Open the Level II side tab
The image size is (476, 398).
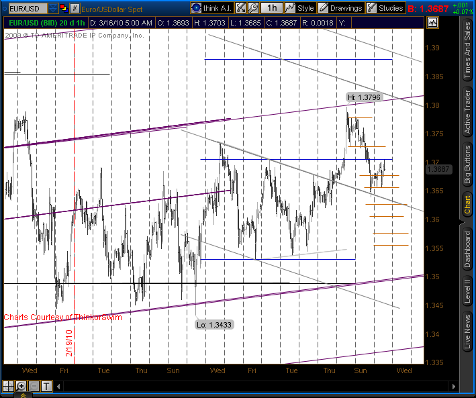[467, 291]
